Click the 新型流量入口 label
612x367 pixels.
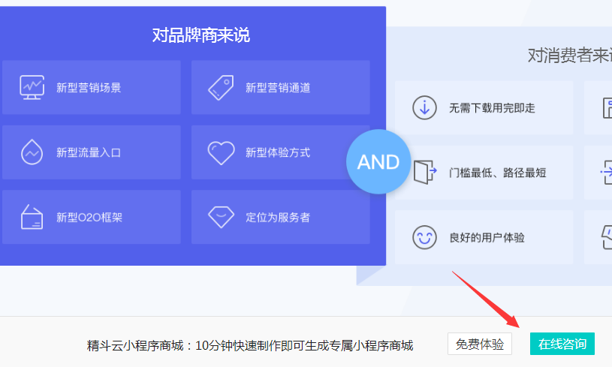tap(89, 152)
